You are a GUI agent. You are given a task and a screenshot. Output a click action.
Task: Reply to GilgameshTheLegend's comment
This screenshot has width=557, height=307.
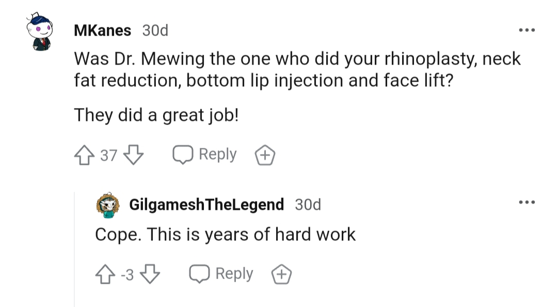click(221, 273)
